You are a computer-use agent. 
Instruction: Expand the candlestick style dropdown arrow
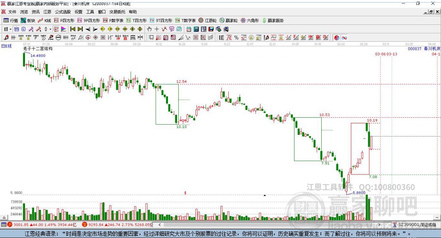pyautogui.click(x=50, y=29)
